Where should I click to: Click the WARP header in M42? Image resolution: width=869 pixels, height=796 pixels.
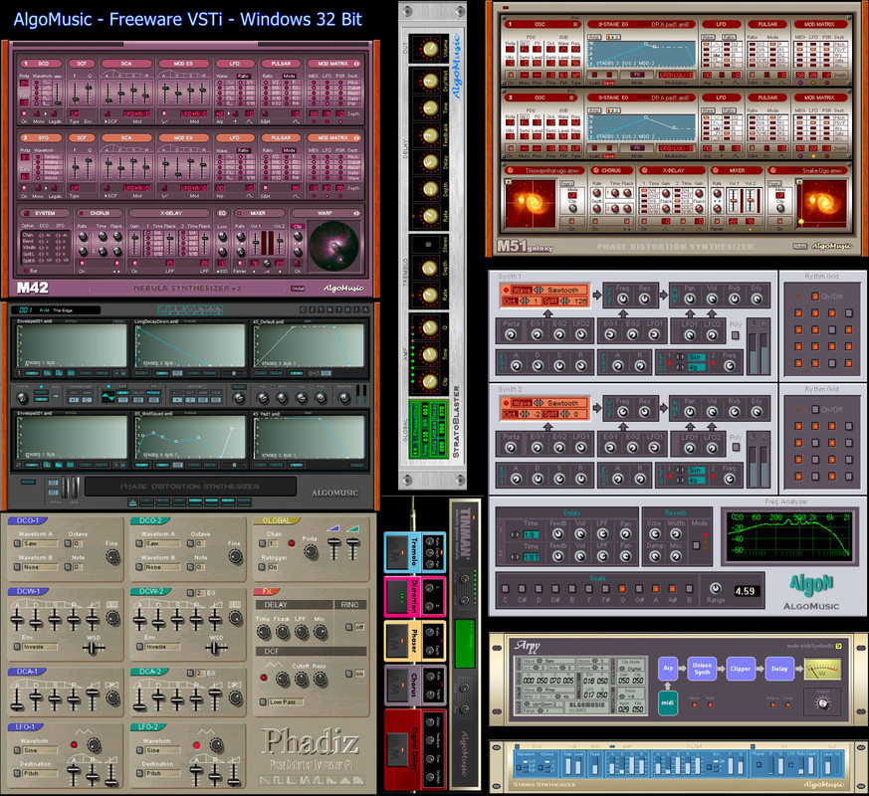pos(326,213)
